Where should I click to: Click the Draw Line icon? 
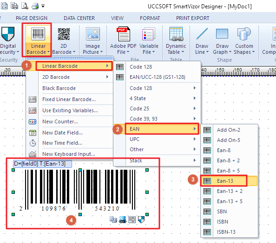coord(202,33)
